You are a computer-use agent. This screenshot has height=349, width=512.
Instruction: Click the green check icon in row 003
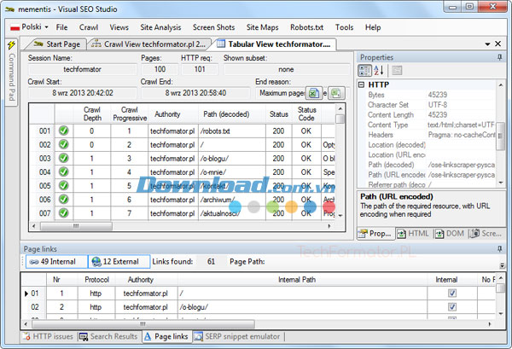pos(64,159)
